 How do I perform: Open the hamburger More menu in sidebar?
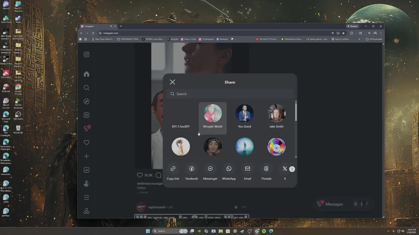pos(86,197)
